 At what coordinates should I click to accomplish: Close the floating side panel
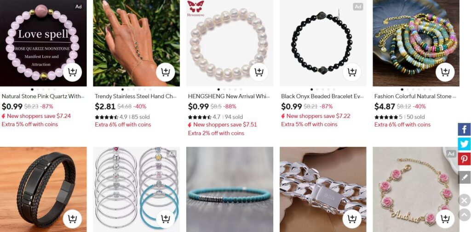pyautogui.click(x=464, y=200)
